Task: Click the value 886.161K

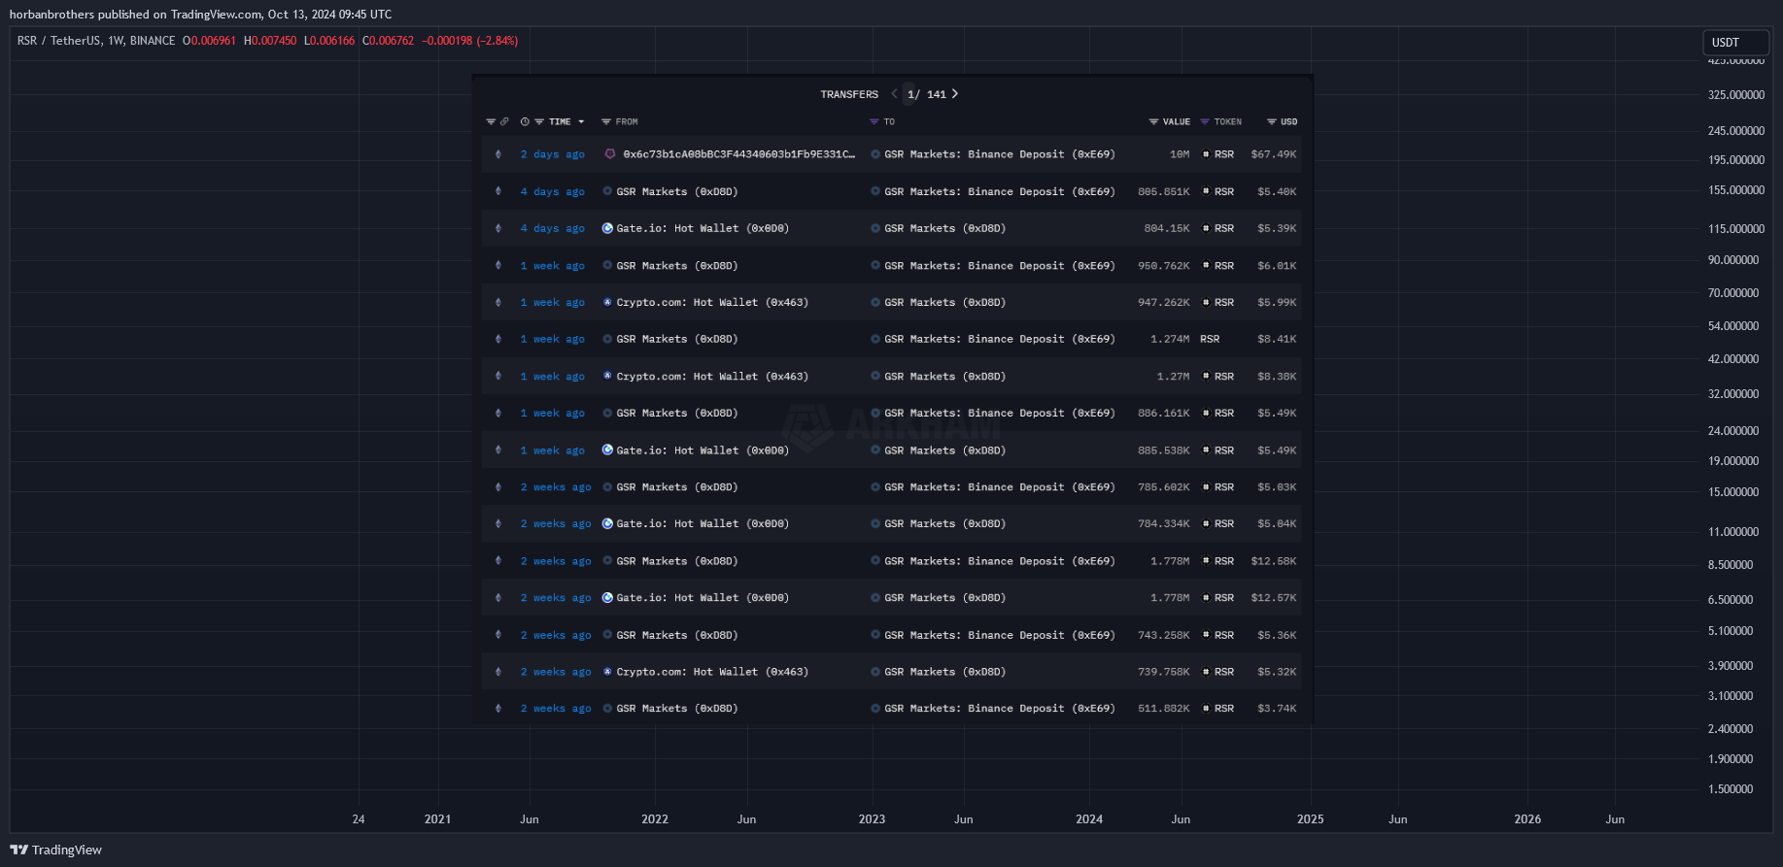Action: (1164, 414)
